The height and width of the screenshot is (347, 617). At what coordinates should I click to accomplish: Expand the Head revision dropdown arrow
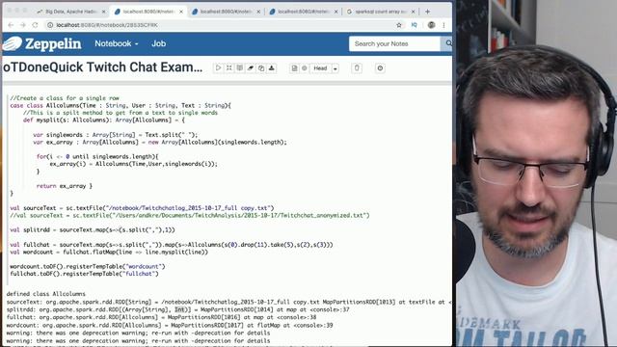coord(335,68)
